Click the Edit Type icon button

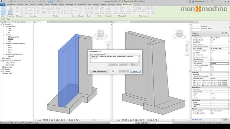click(x=225, y=33)
